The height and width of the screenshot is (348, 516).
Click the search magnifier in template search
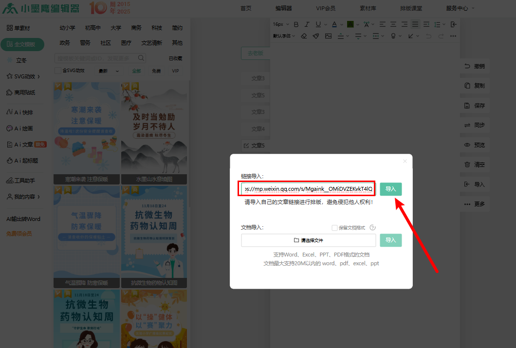141,58
